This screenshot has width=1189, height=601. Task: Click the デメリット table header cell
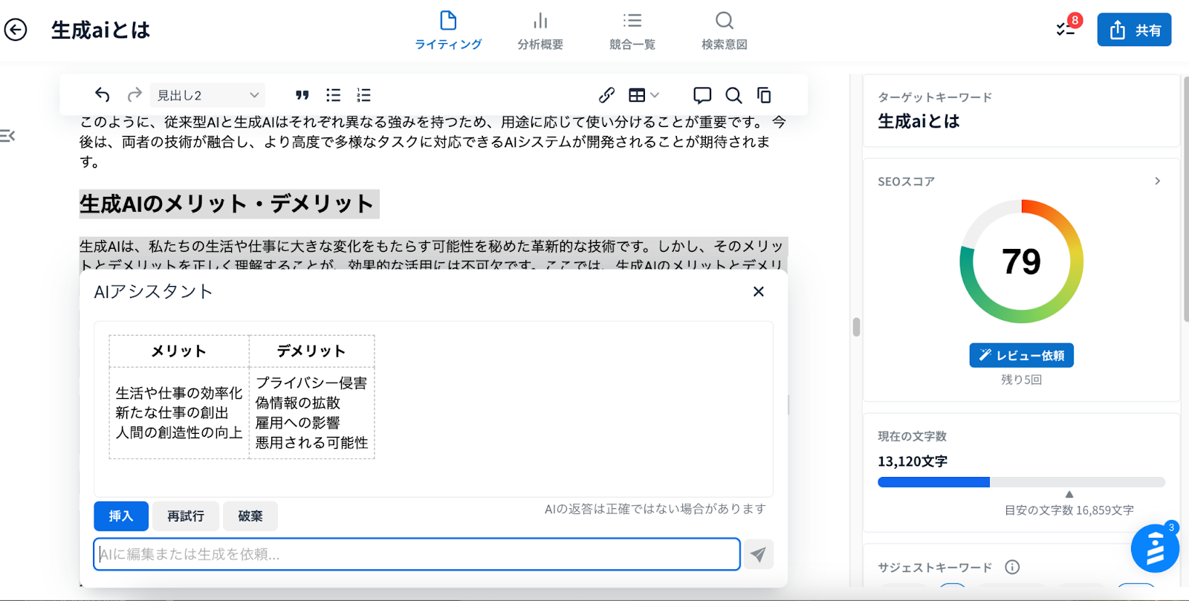tap(311, 351)
